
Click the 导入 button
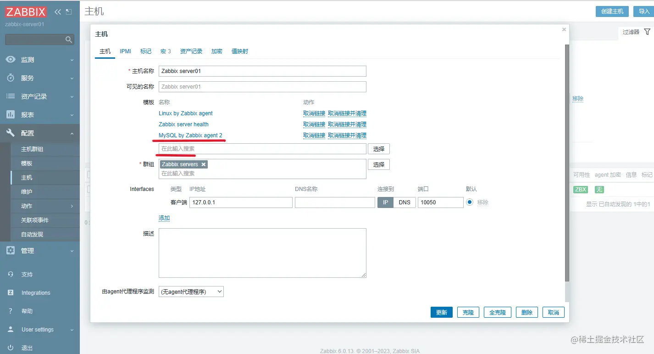pyautogui.click(x=644, y=11)
